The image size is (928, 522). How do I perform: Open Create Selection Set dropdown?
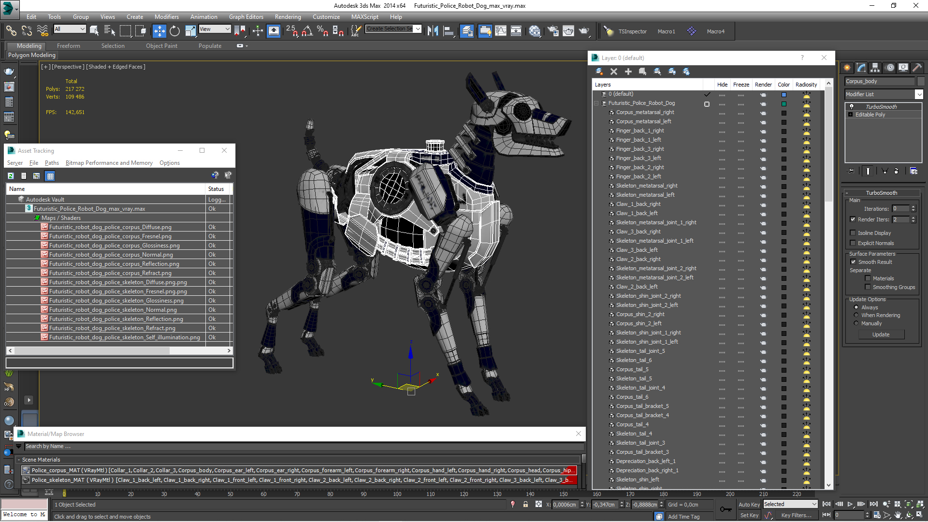click(x=393, y=29)
